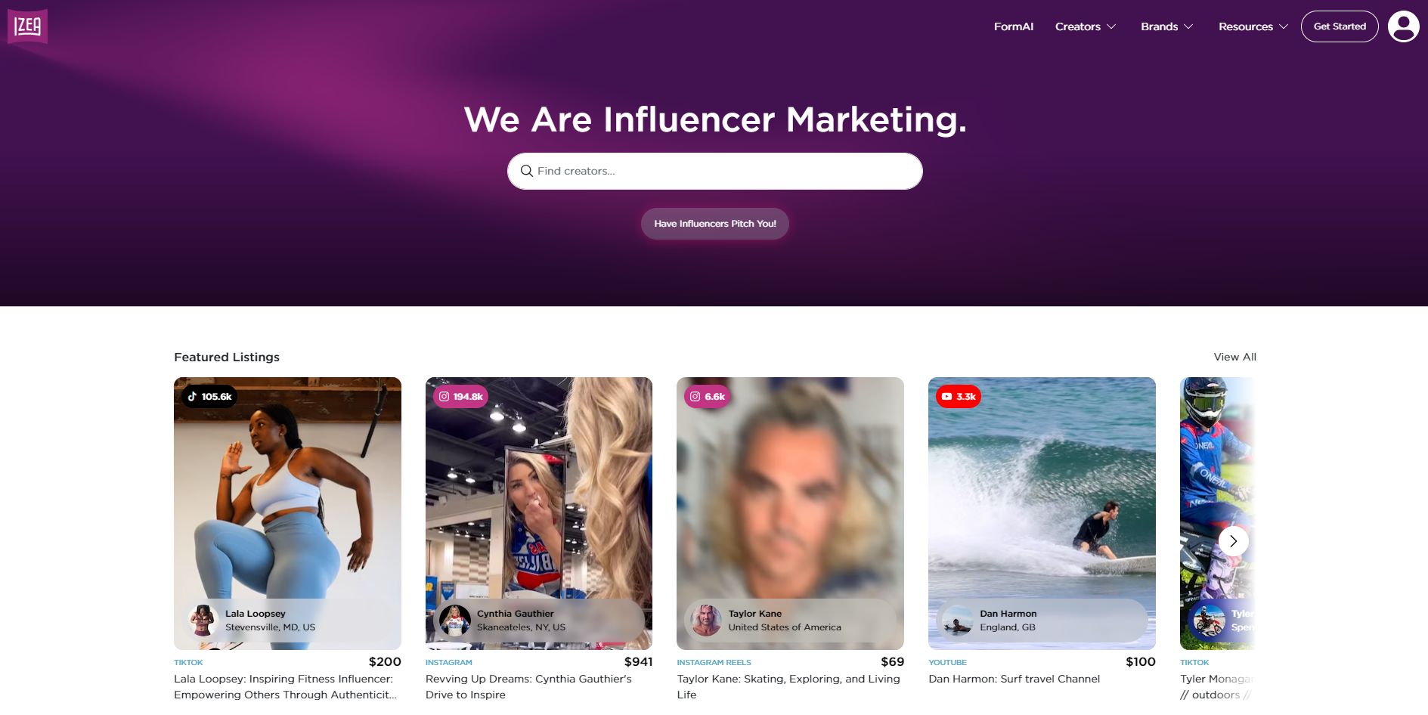1428x715 pixels.
Task: Expand the Brands dropdown menu
Action: [1167, 26]
